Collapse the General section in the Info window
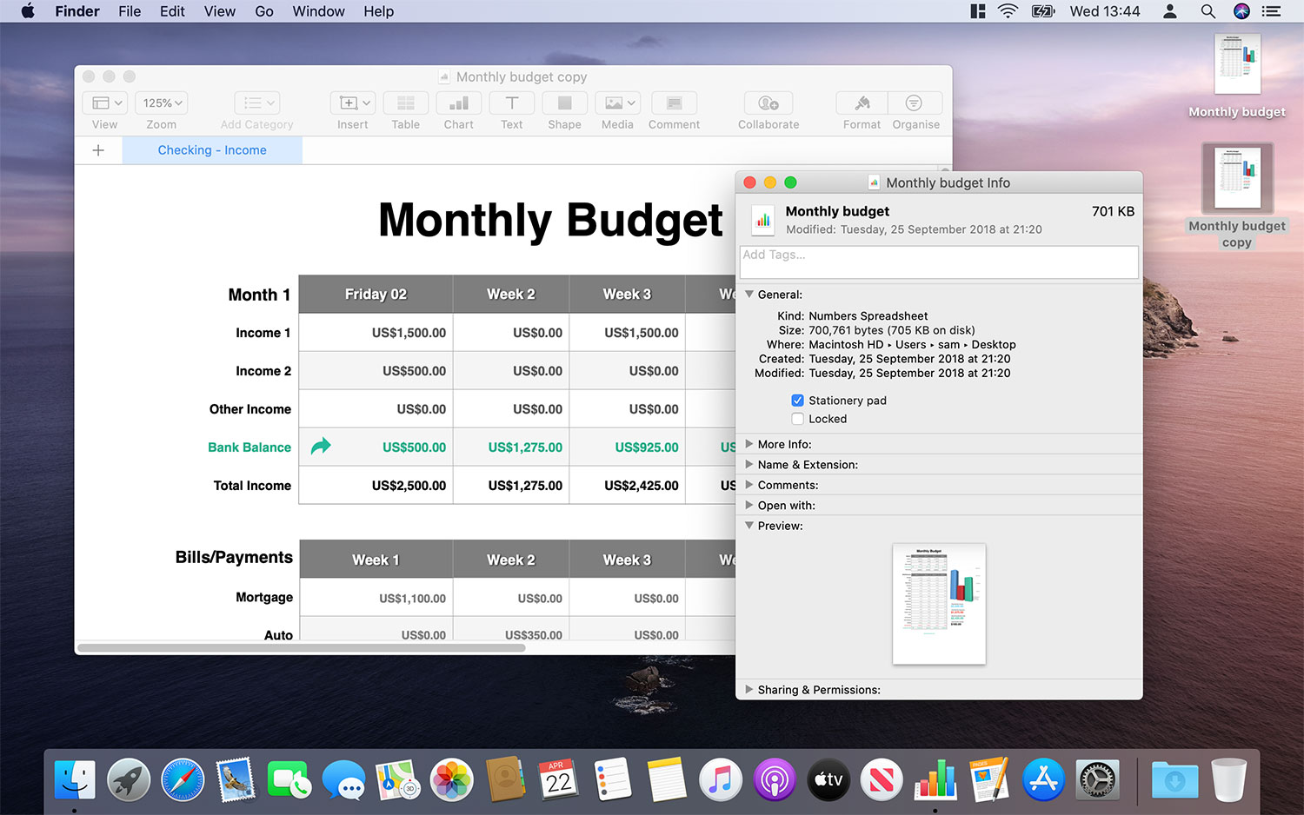The image size is (1304, 815). (x=748, y=295)
